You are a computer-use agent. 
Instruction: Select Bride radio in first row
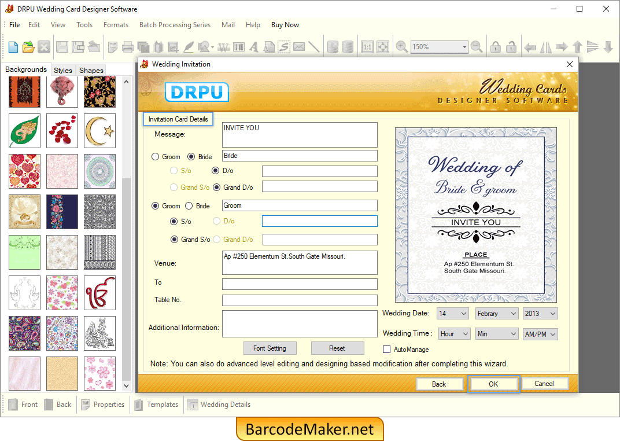[x=191, y=157]
